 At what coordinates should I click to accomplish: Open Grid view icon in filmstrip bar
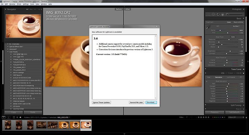(x=14, y=117)
